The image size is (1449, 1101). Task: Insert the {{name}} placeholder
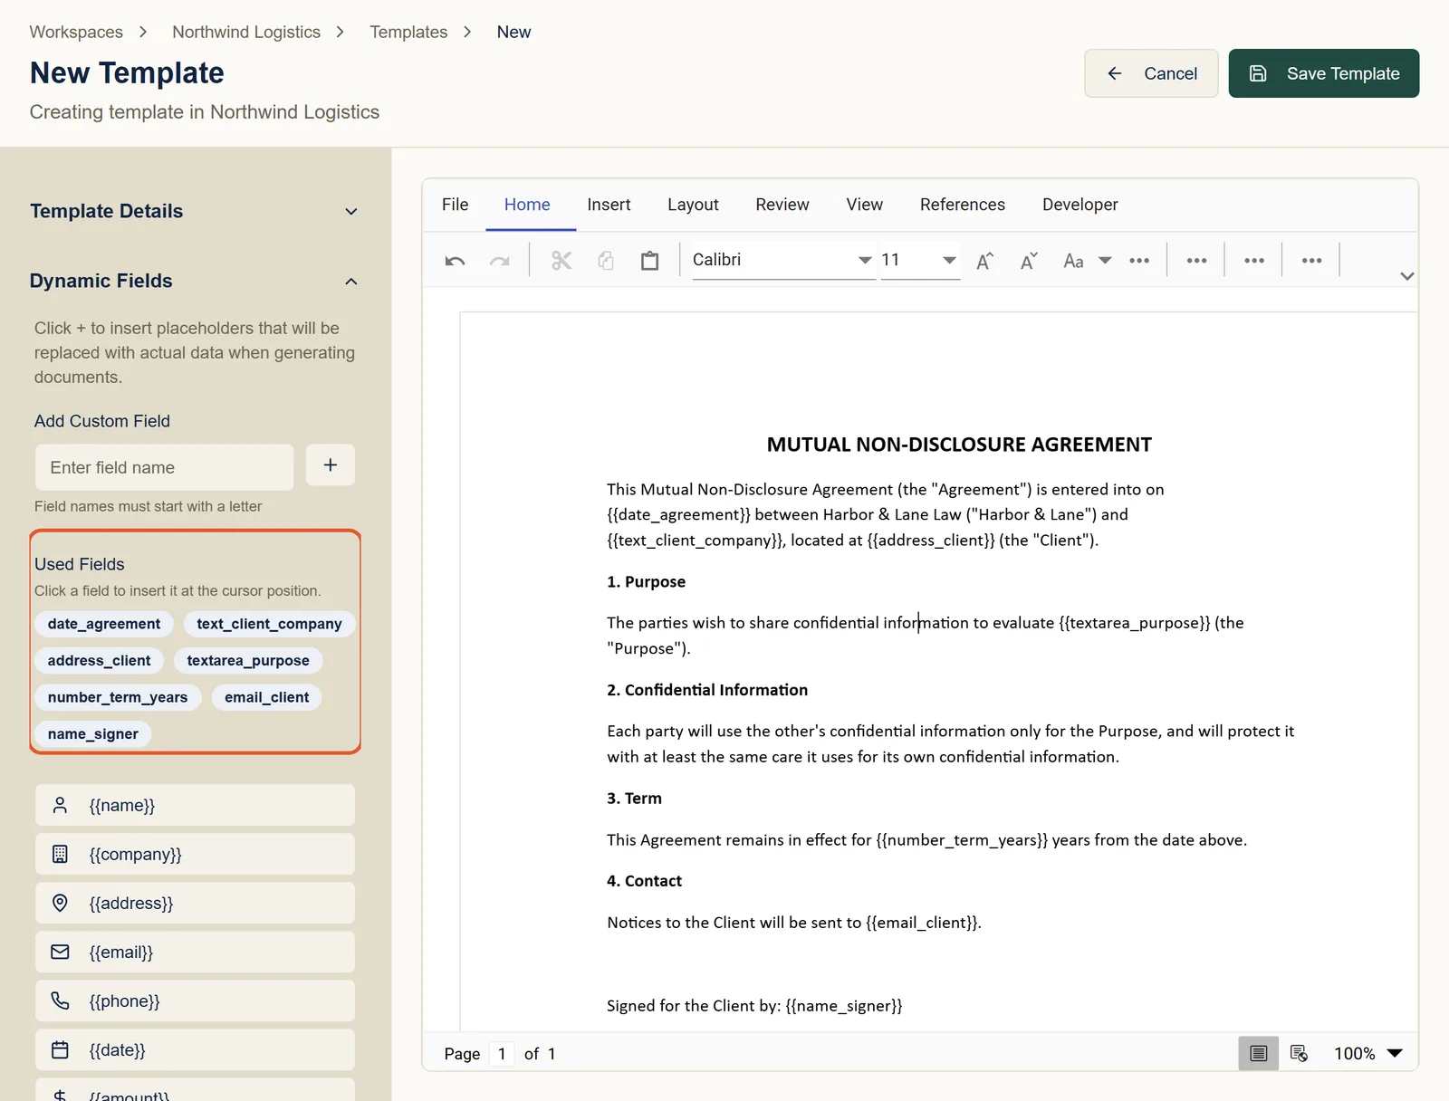(195, 805)
